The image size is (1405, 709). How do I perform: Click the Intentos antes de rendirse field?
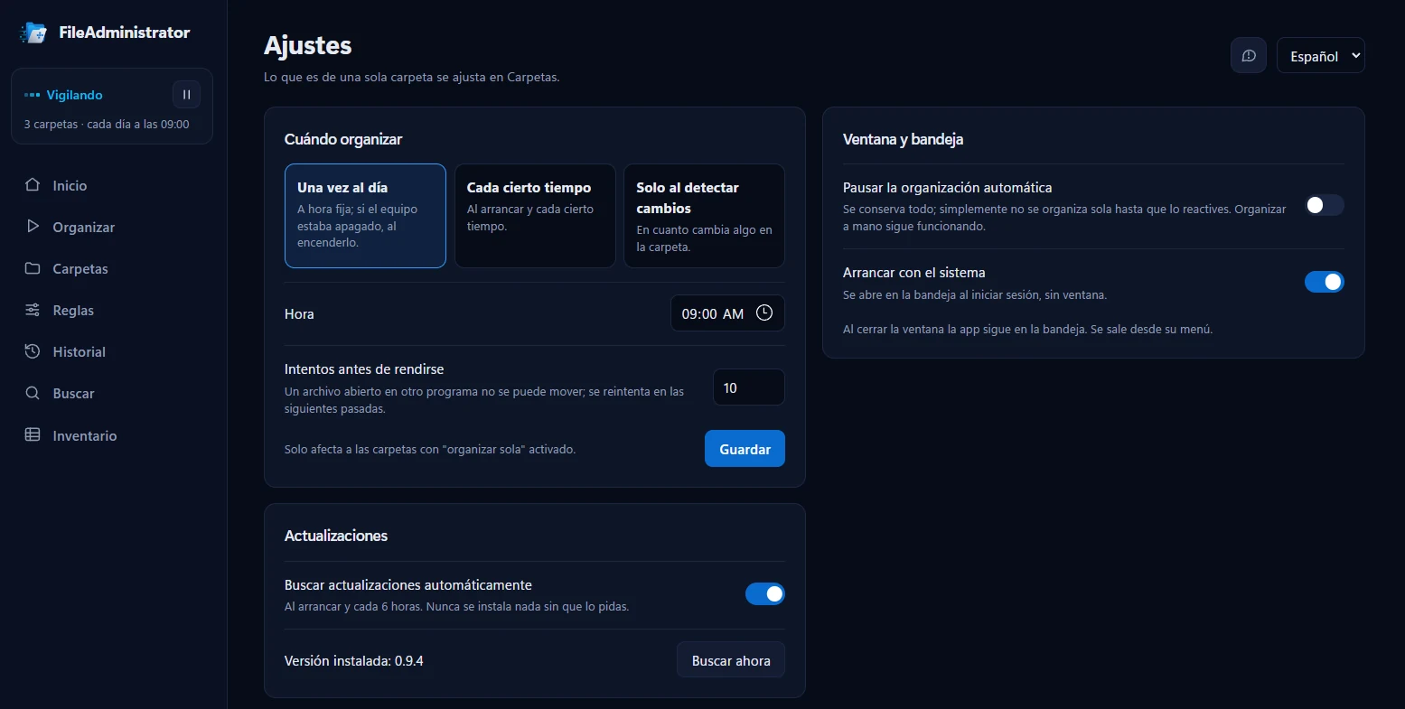point(749,387)
